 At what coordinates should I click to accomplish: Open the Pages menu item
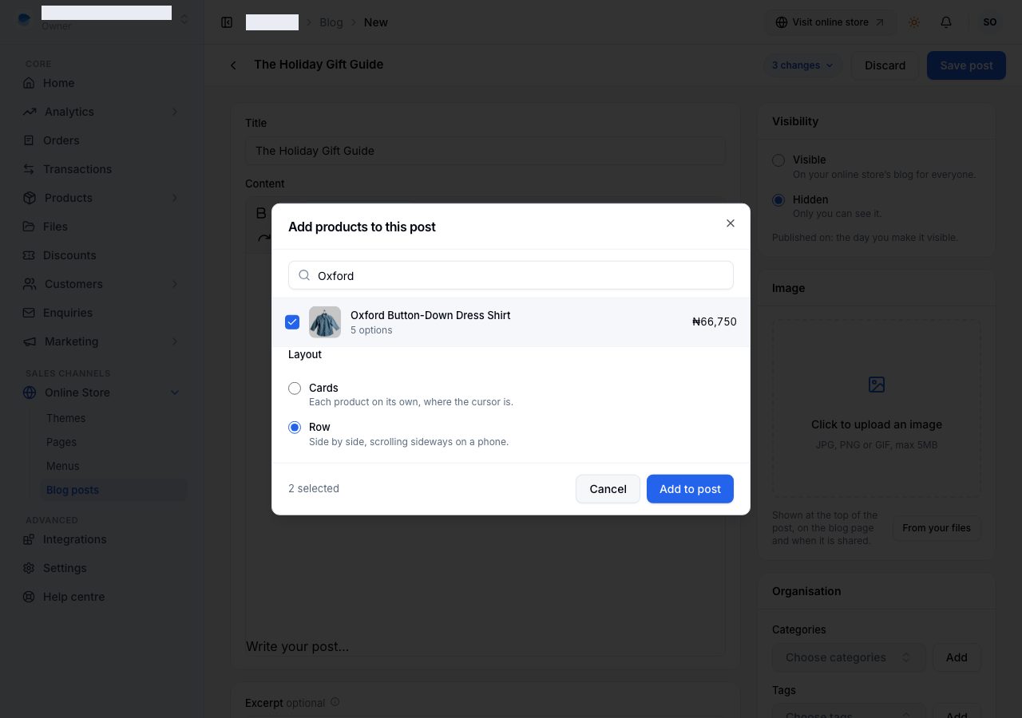61,442
